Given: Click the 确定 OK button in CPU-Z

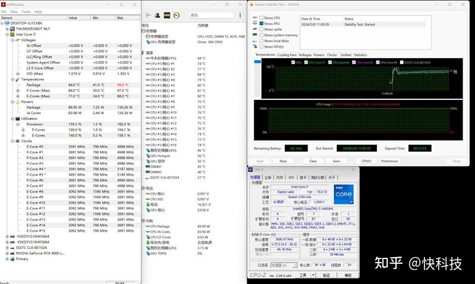Looking at the screenshot, I should point(348,275).
